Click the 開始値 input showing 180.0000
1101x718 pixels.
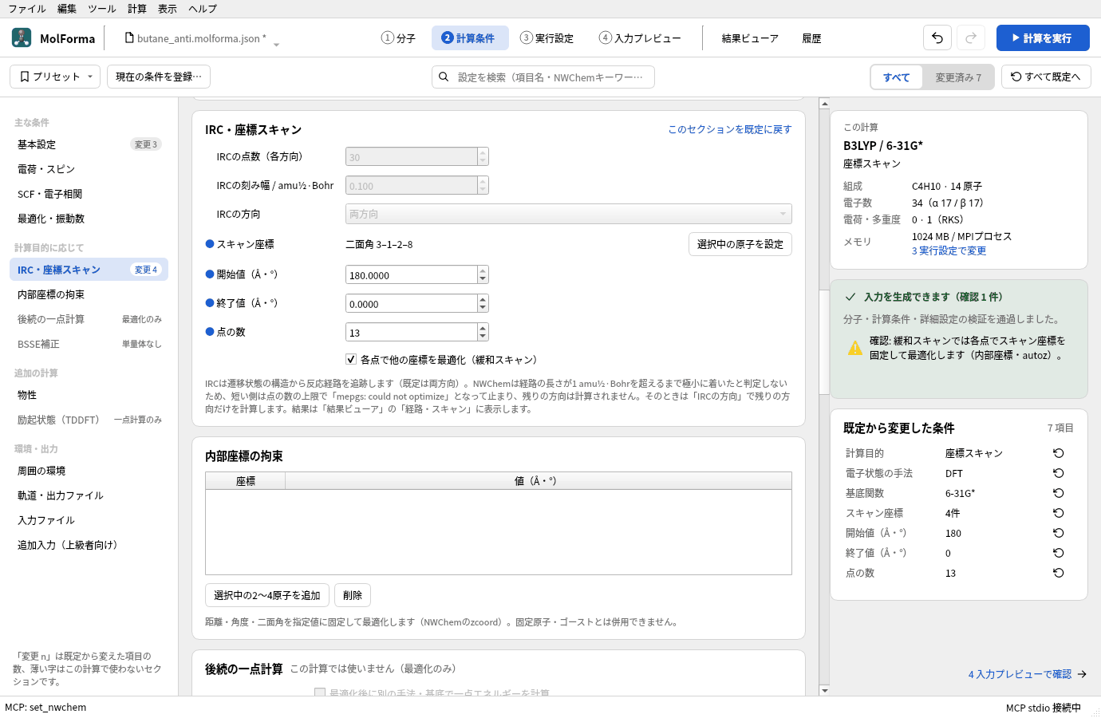[x=412, y=274]
